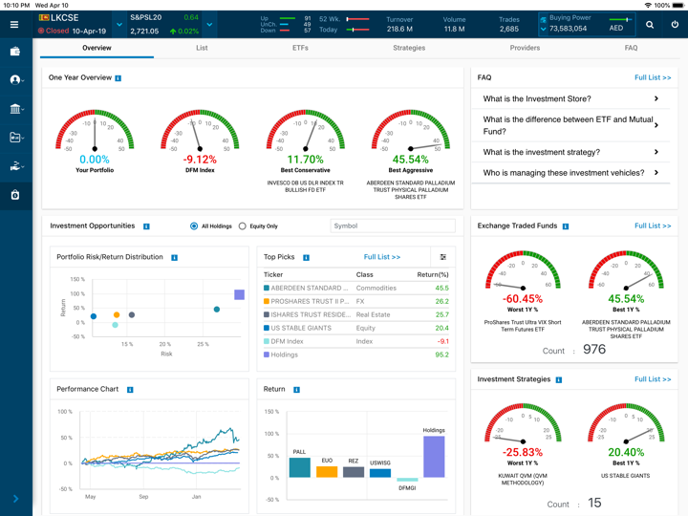Open Top Picks filter settings icon
Image resolution: width=688 pixels, height=516 pixels.
(443, 257)
